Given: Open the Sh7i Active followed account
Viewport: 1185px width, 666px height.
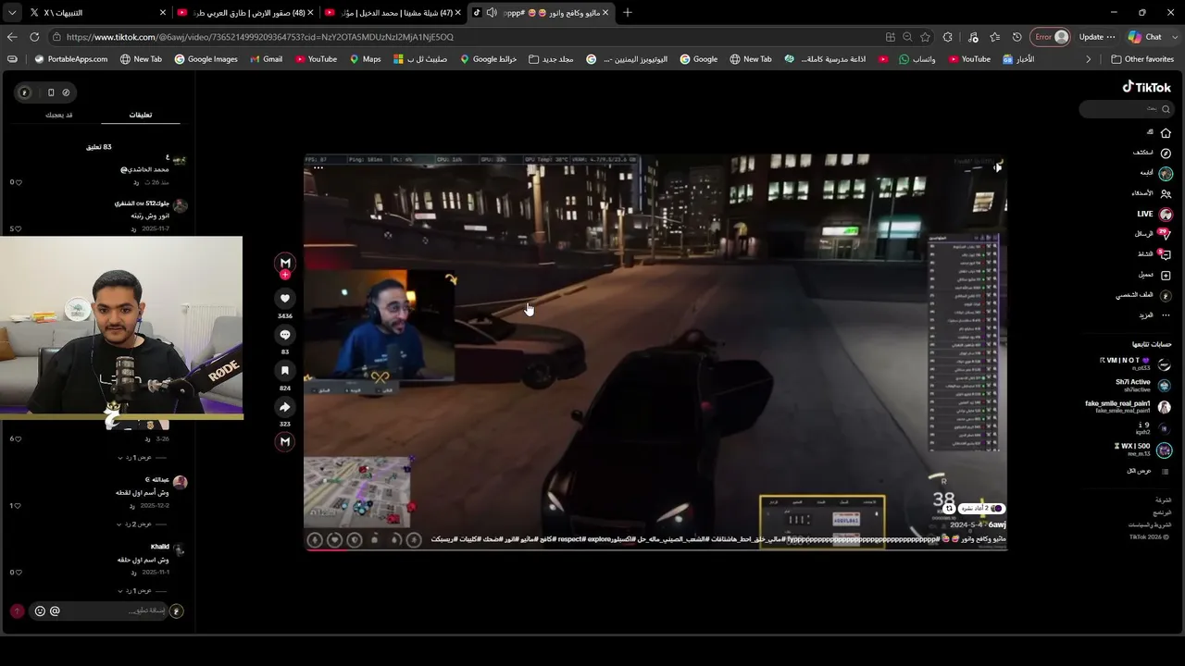Looking at the screenshot, I should coord(1143,385).
